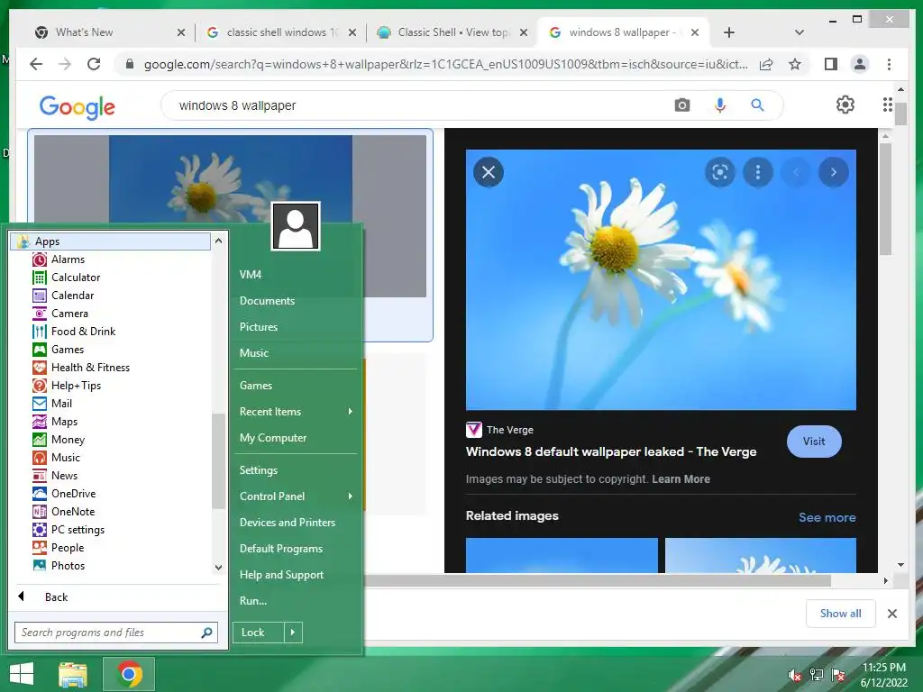Open Help+Tips app icon
The image size is (923, 692).
pos(40,386)
